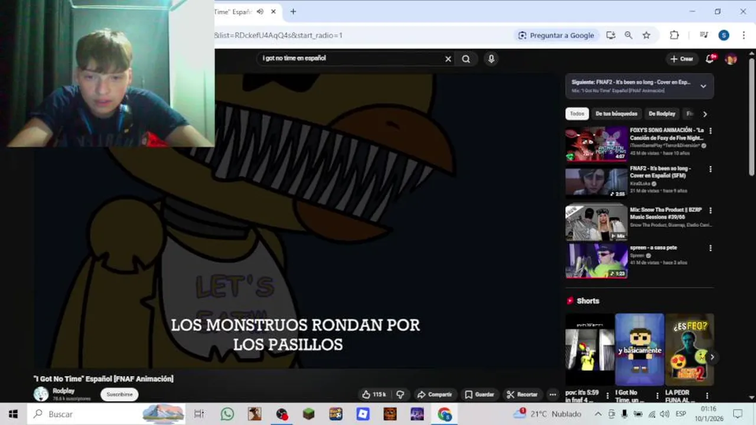Open spreen - a casa pete thumbnail
756x425 pixels.
(x=596, y=260)
